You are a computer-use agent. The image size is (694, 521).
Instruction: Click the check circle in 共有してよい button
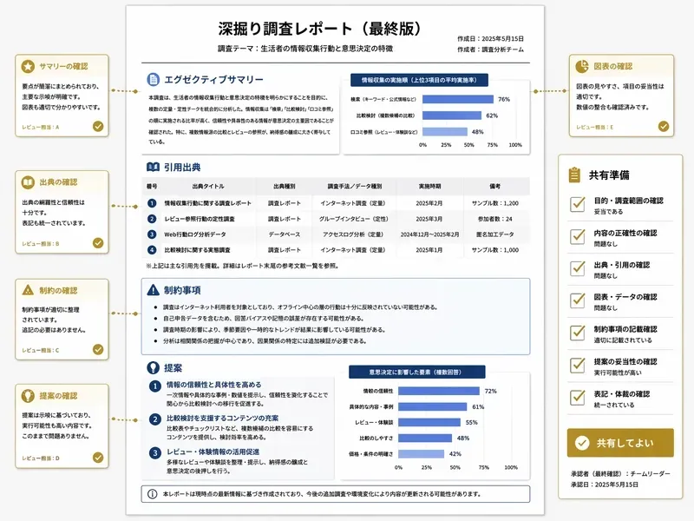pyautogui.click(x=581, y=443)
